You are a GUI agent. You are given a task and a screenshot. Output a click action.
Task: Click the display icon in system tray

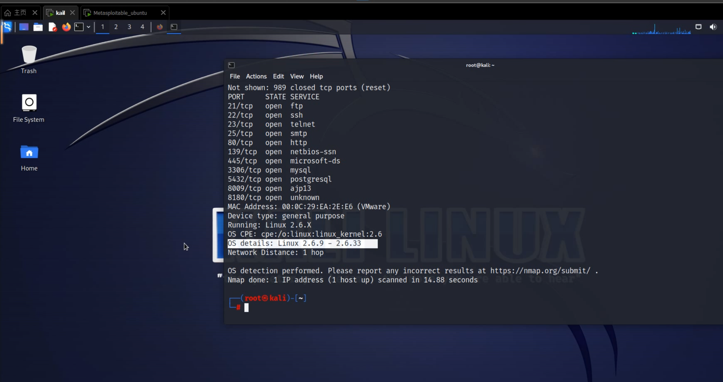point(698,27)
